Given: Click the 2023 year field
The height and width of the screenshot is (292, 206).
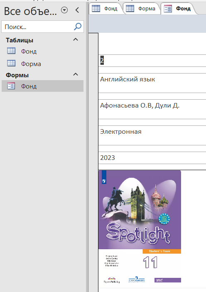Looking at the screenshot, I should click(152, 158).
